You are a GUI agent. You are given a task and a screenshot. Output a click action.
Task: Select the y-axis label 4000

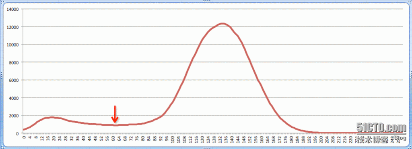[x=14, y=98]
